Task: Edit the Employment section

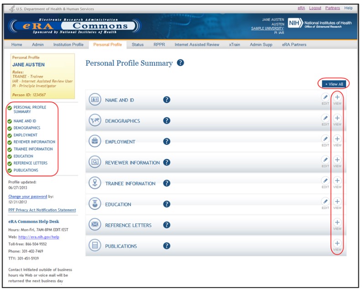Action: pos(325,141)
